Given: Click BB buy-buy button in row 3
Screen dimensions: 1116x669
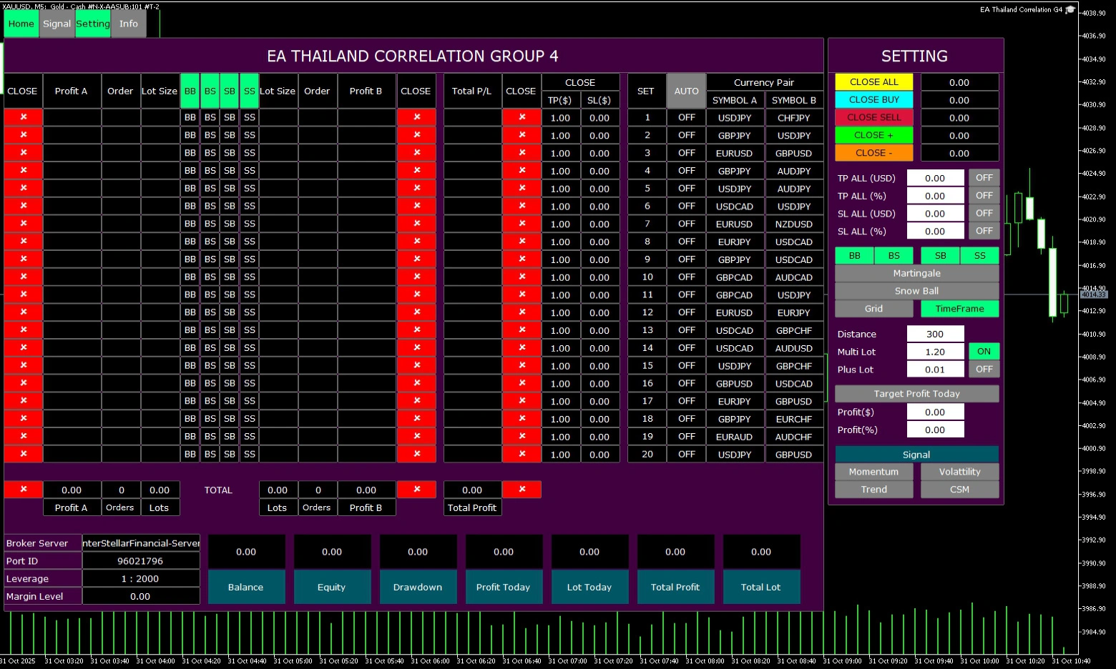Looking at the screenshot, I should pyautogui.click(x=190, y=153).
